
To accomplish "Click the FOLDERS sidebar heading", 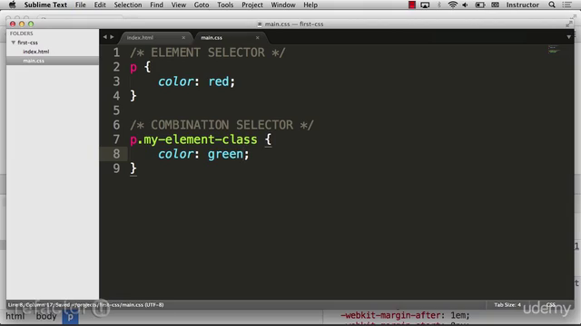I will (x=22, y=34).
